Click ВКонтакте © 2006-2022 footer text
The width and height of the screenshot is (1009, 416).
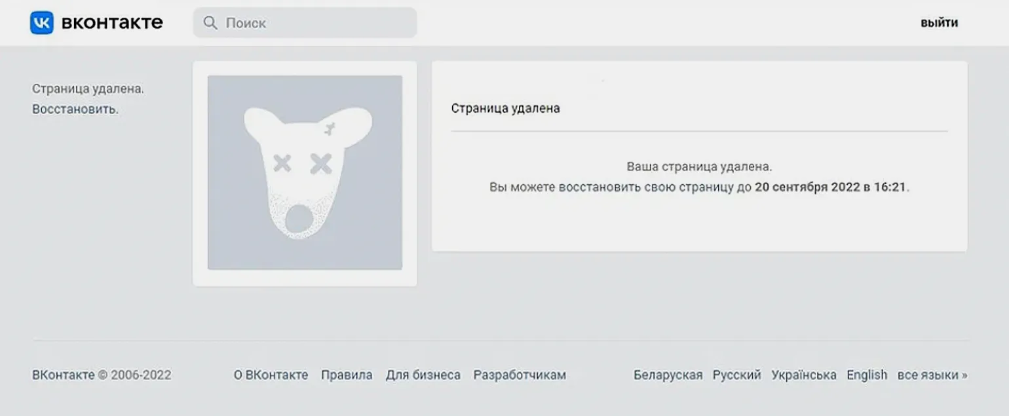point(102,375)
